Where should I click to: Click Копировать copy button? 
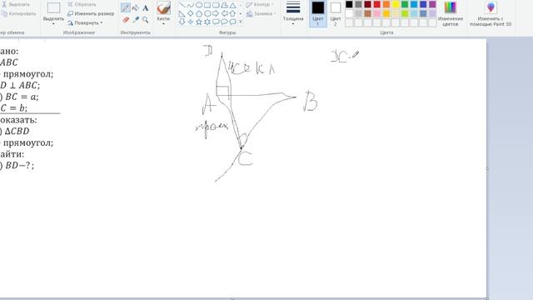18,13
